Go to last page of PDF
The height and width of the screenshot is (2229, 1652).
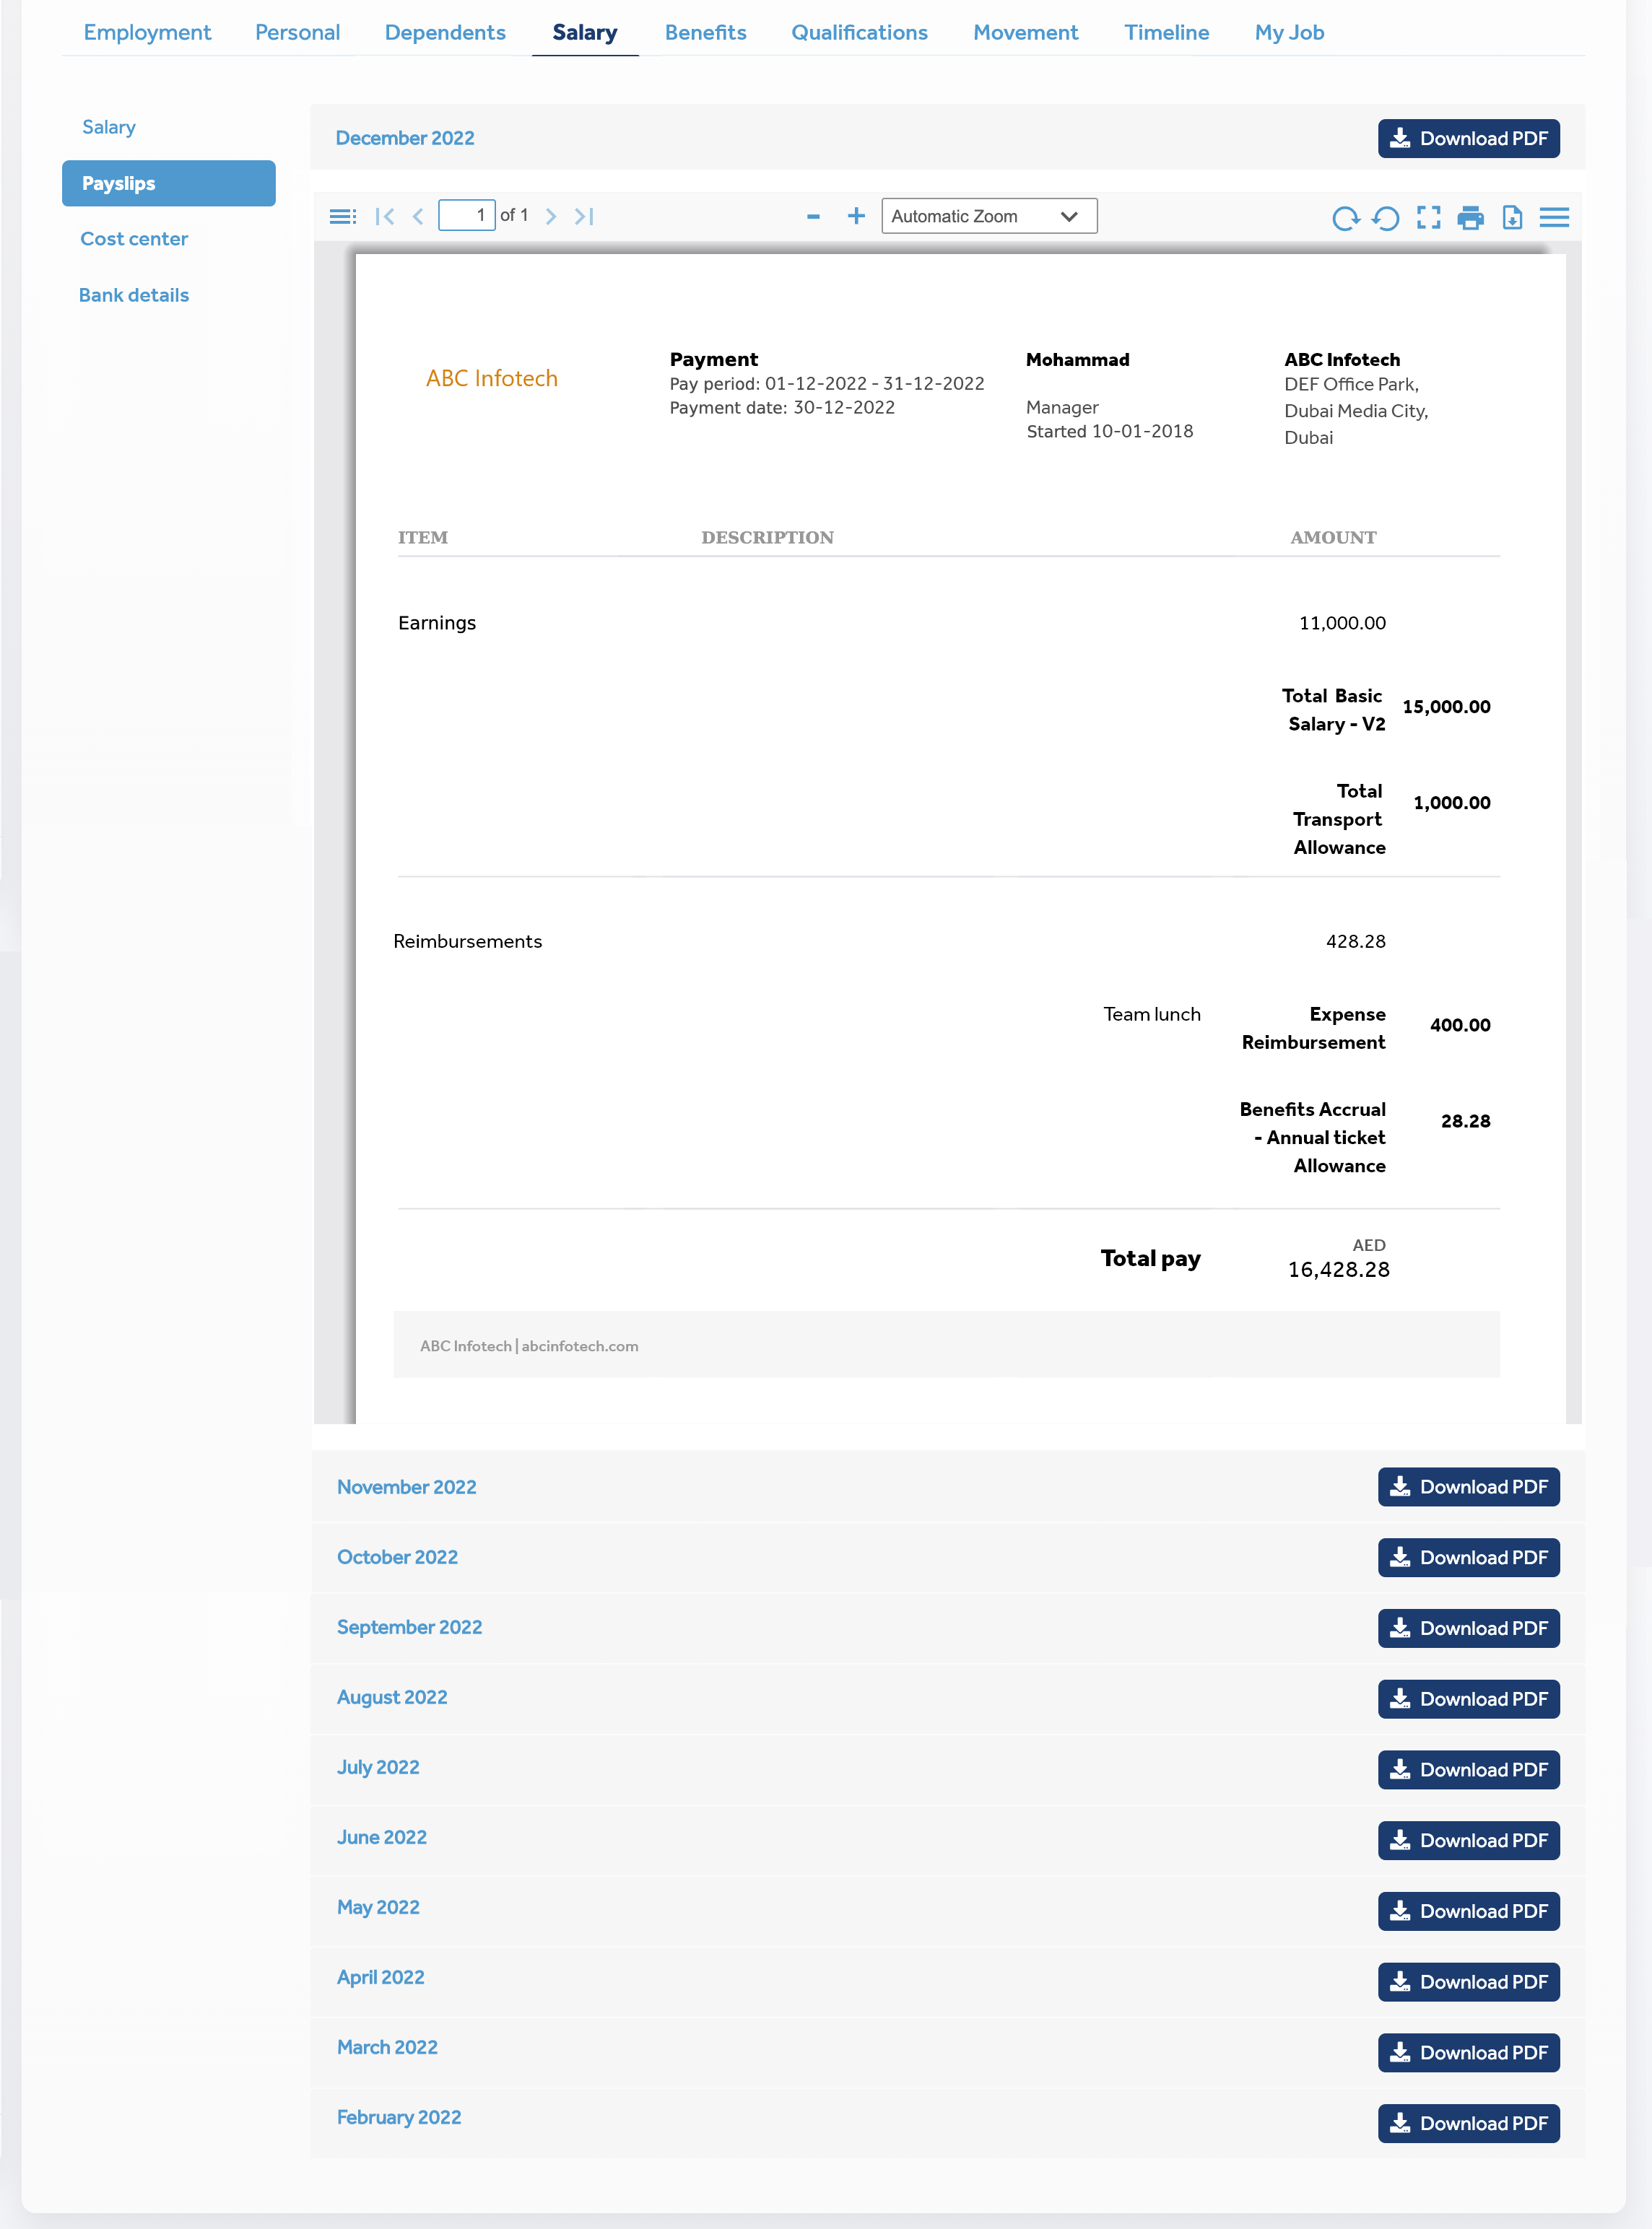tap(584, 216)
